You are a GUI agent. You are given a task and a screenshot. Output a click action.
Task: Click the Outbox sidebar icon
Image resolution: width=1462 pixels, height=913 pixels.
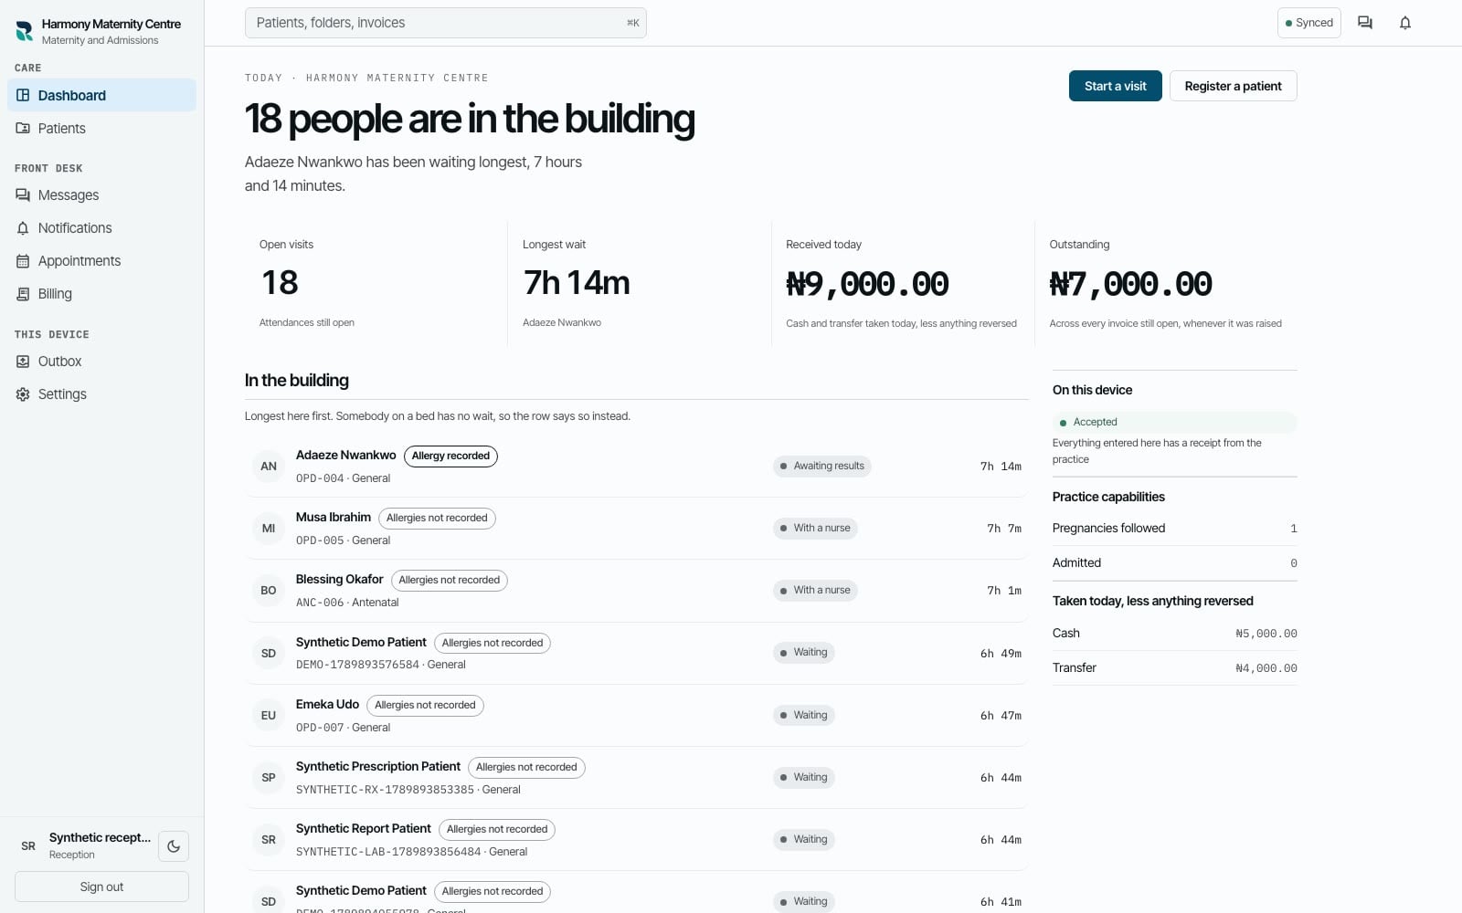pos(23,361)
